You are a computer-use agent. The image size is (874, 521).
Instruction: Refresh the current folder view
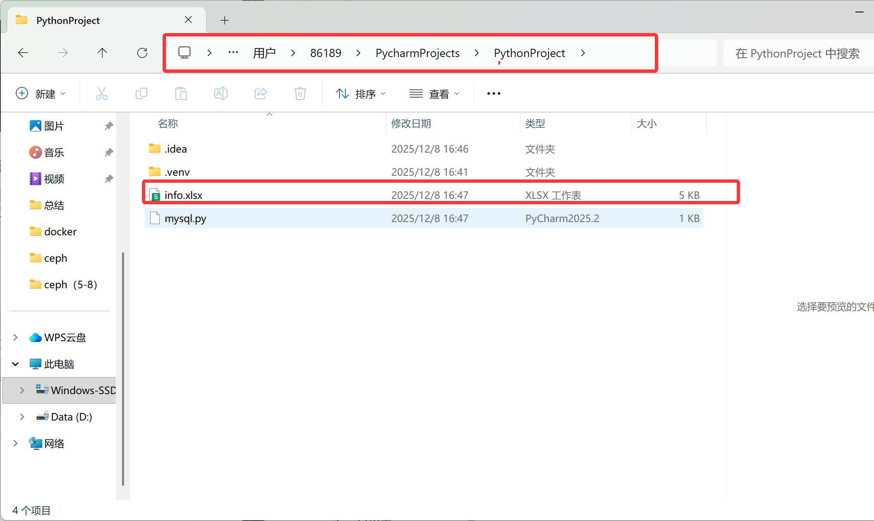(142, 53)
